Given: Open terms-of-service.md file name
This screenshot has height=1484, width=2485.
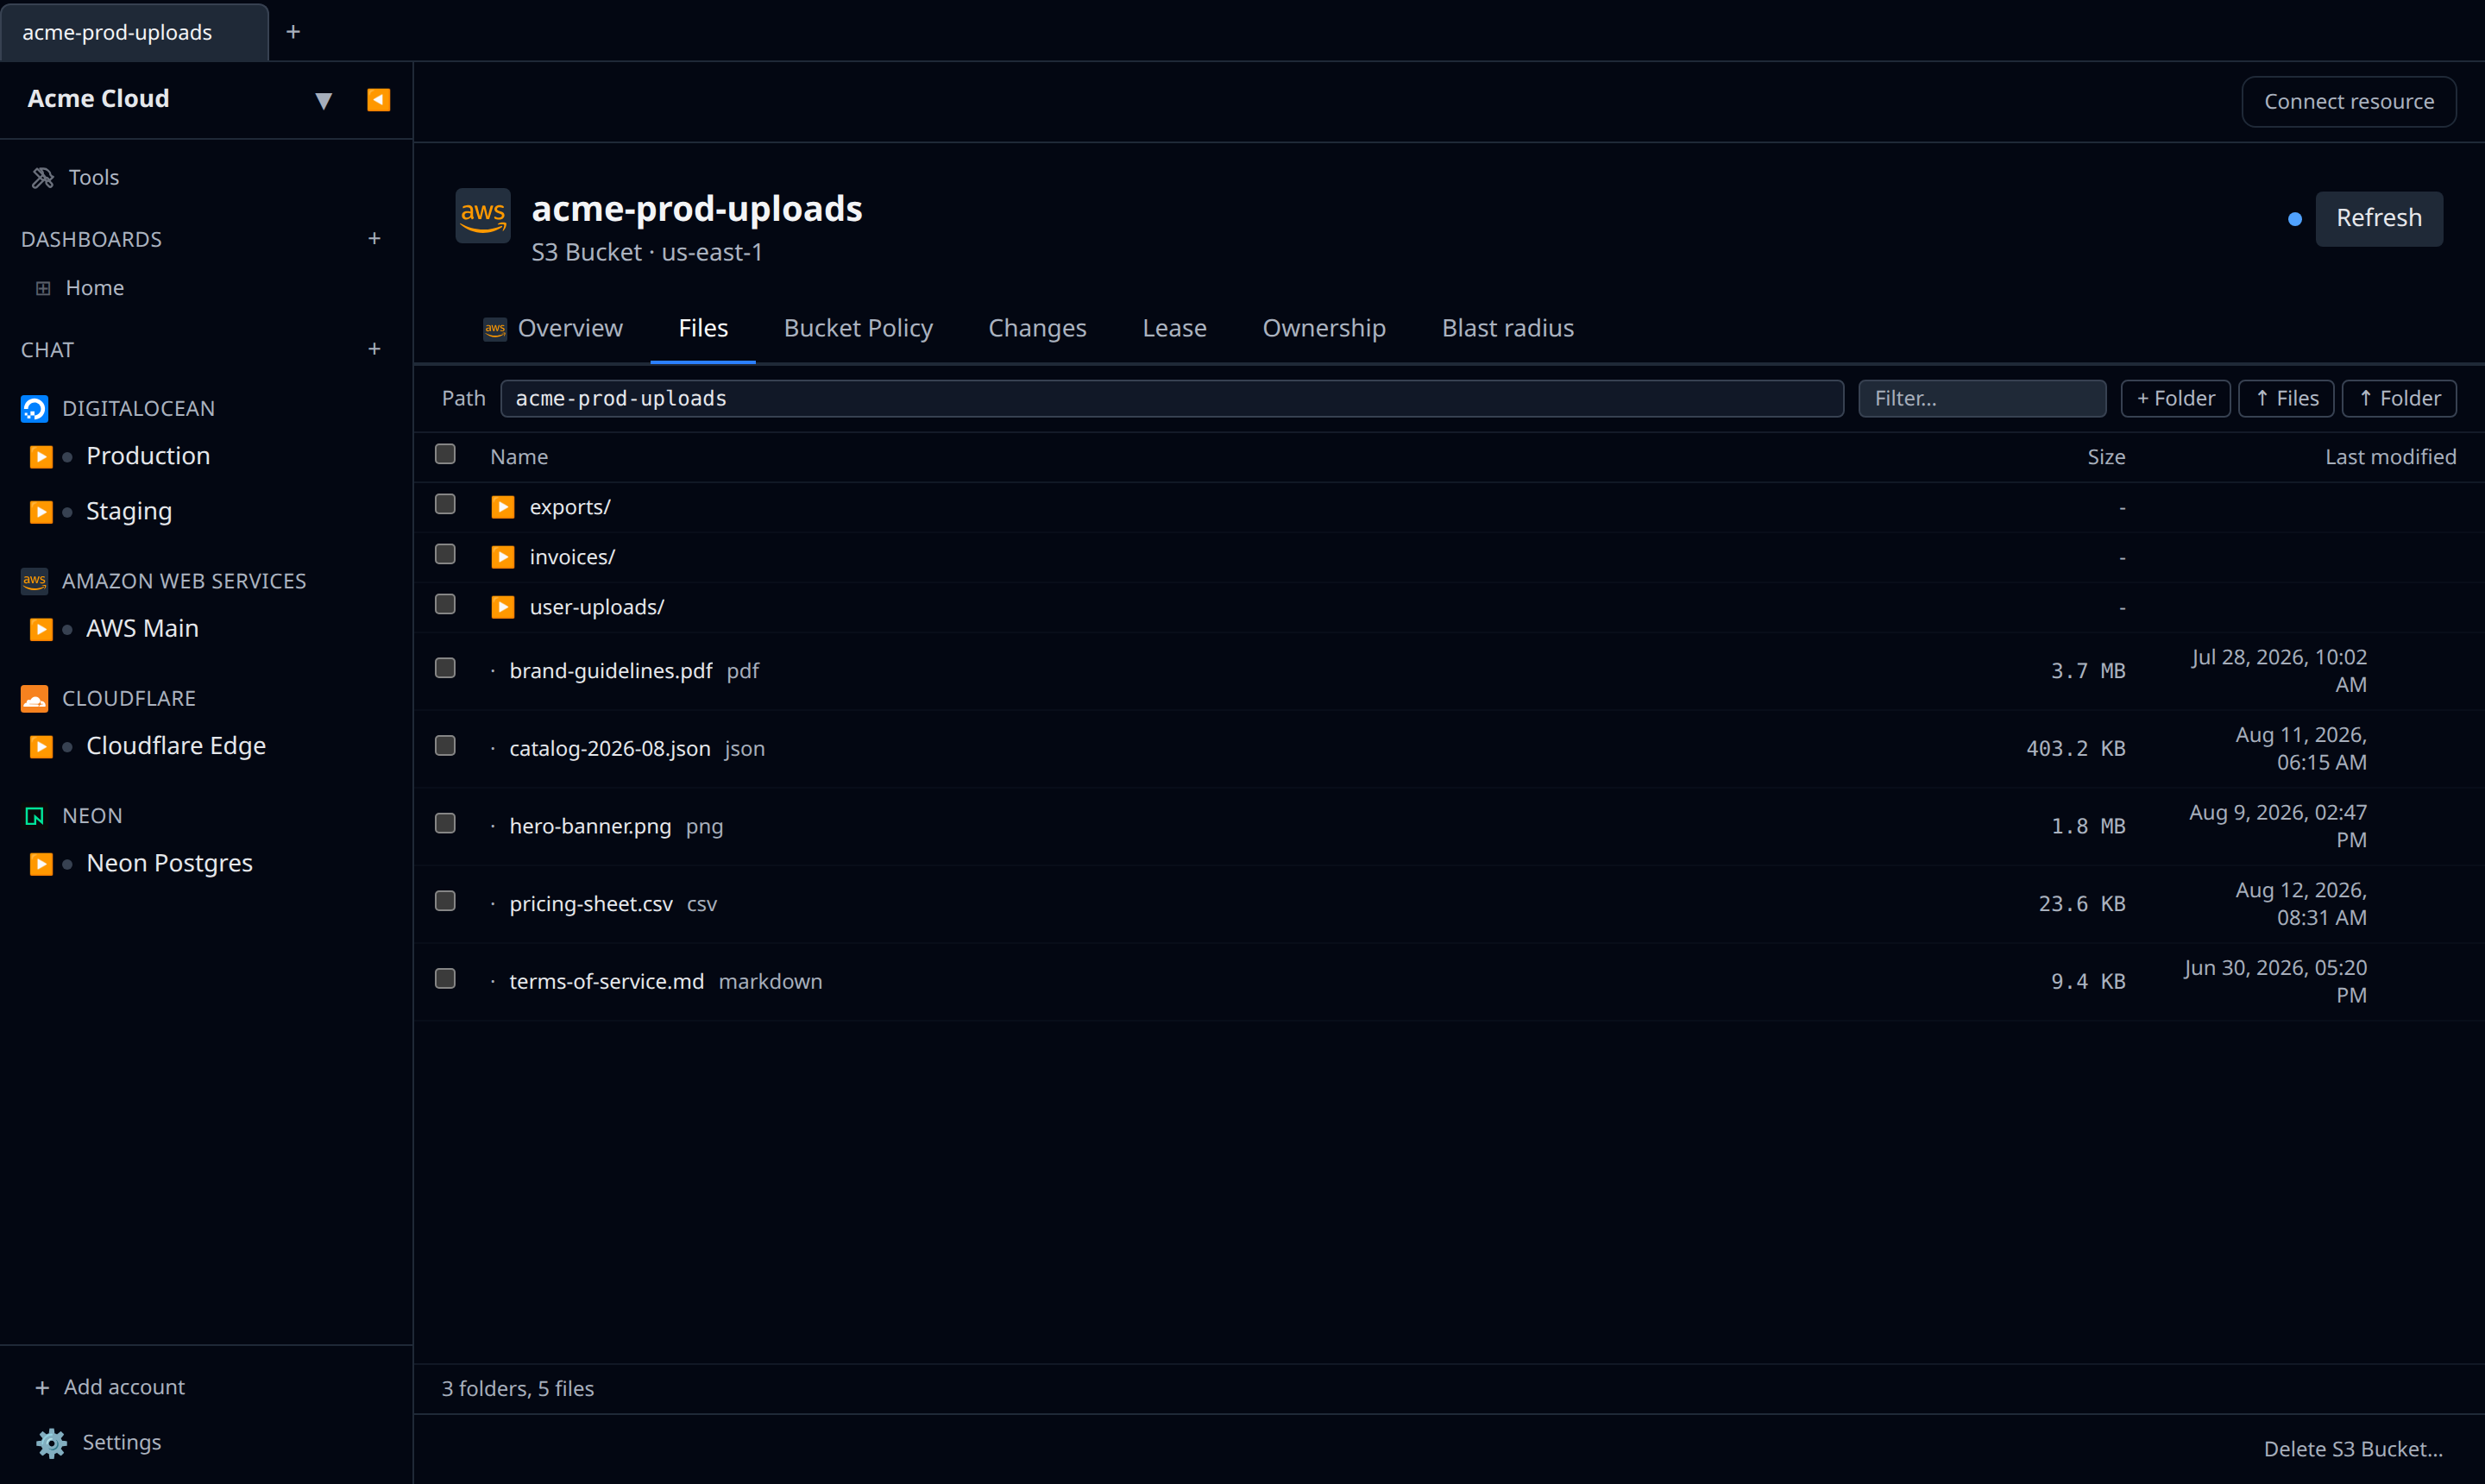Looking at the screenshot, I should [x=607, y=982].
